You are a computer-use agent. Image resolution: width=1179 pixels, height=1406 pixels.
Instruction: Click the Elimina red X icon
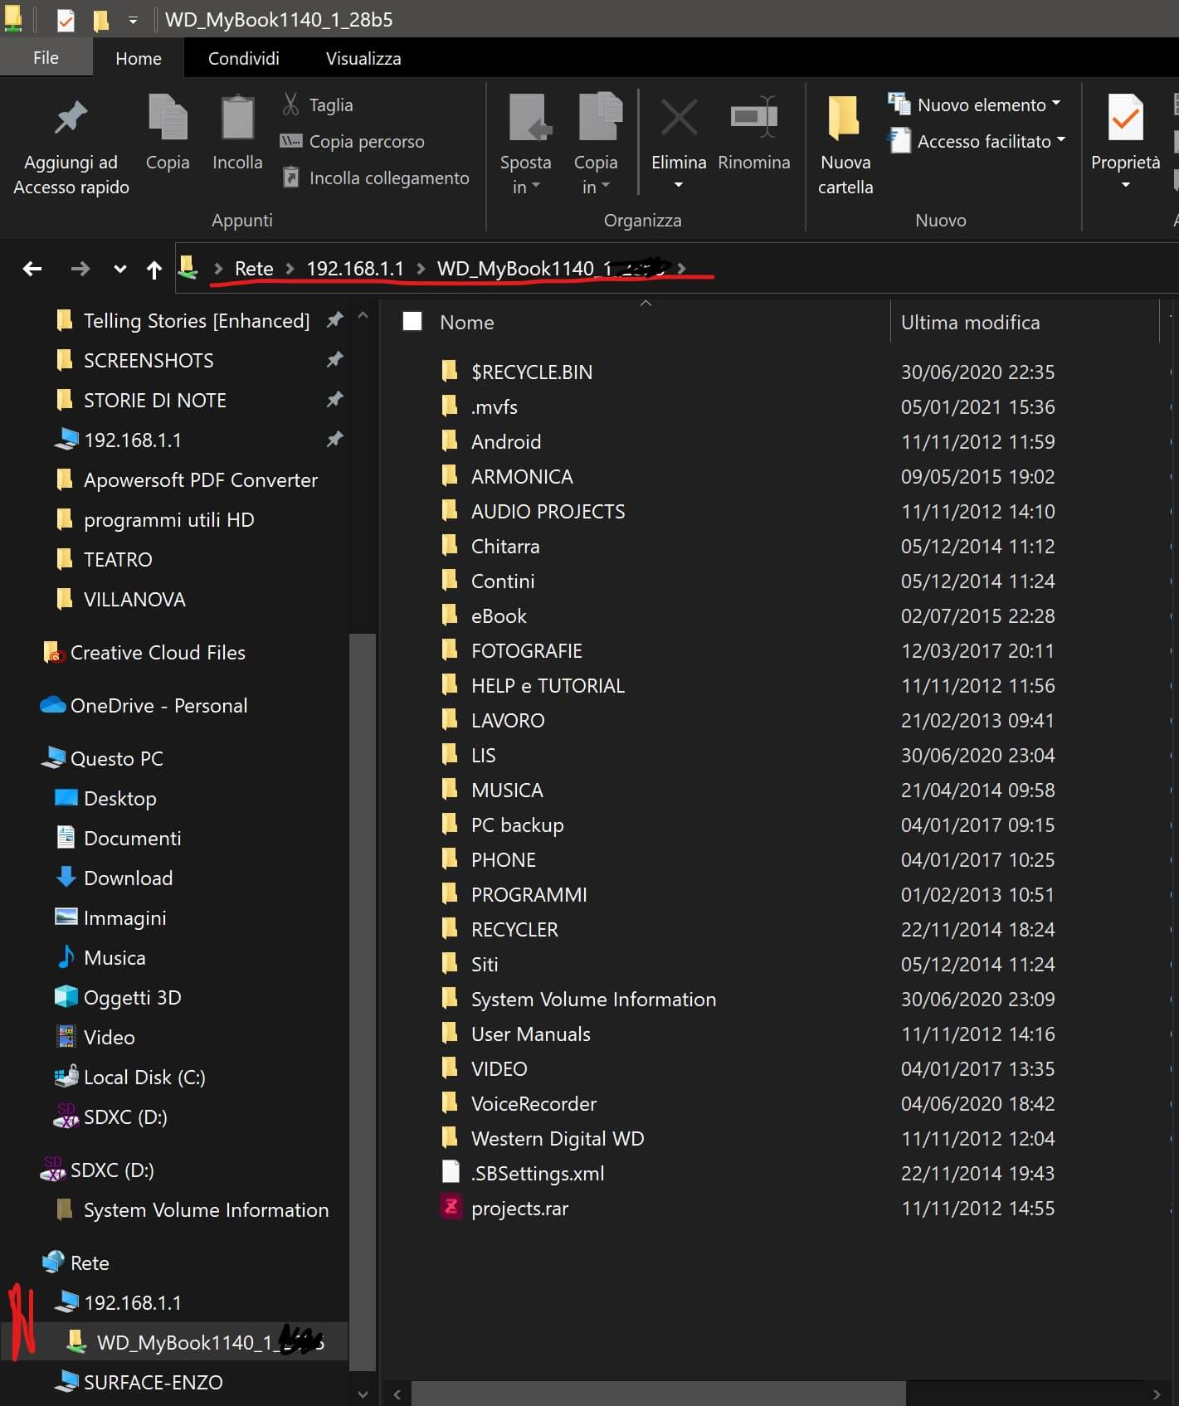click(679, 119)
